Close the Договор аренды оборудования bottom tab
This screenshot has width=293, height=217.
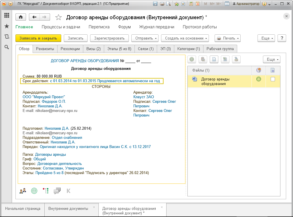[x=162, y=207]
